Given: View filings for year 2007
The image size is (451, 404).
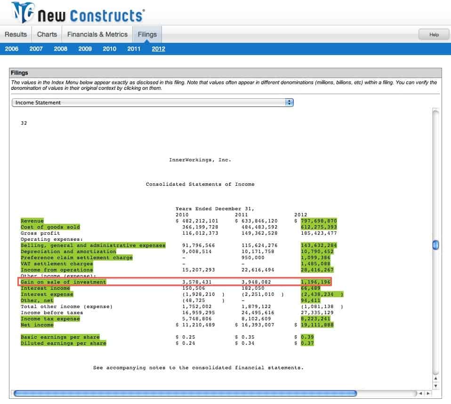Looking at the screenshot, I should (36, 49).
